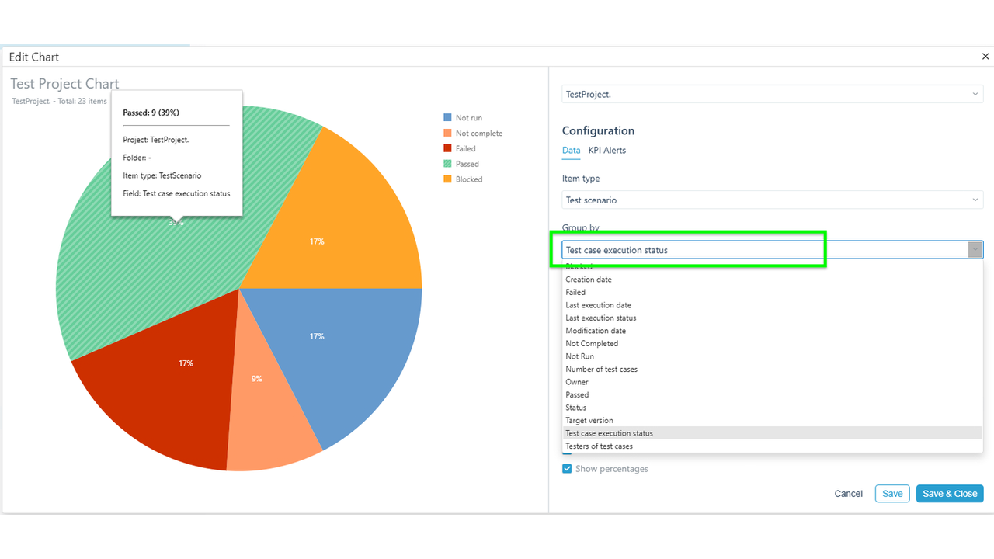Click the Save & Close button
This screenshot has width=994, height=559.
(950, 494)
